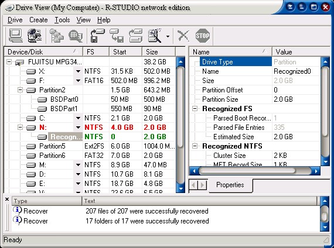This screenshot has height=248, width=334.
Task: Sort properties by Name column header
Action: (x=230, y=52)
